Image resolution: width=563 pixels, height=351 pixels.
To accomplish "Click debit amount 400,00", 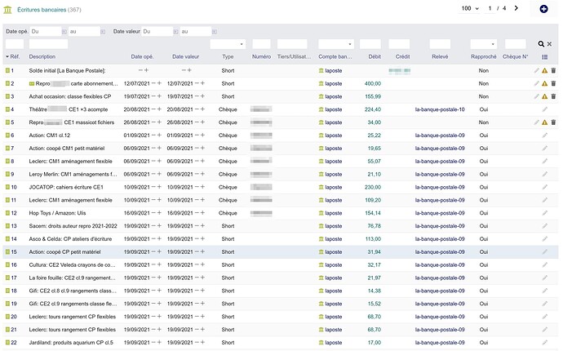I will tap(373, 83).
